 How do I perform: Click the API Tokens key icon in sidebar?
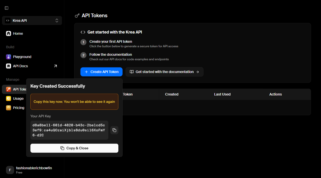(x=9, y=89)
